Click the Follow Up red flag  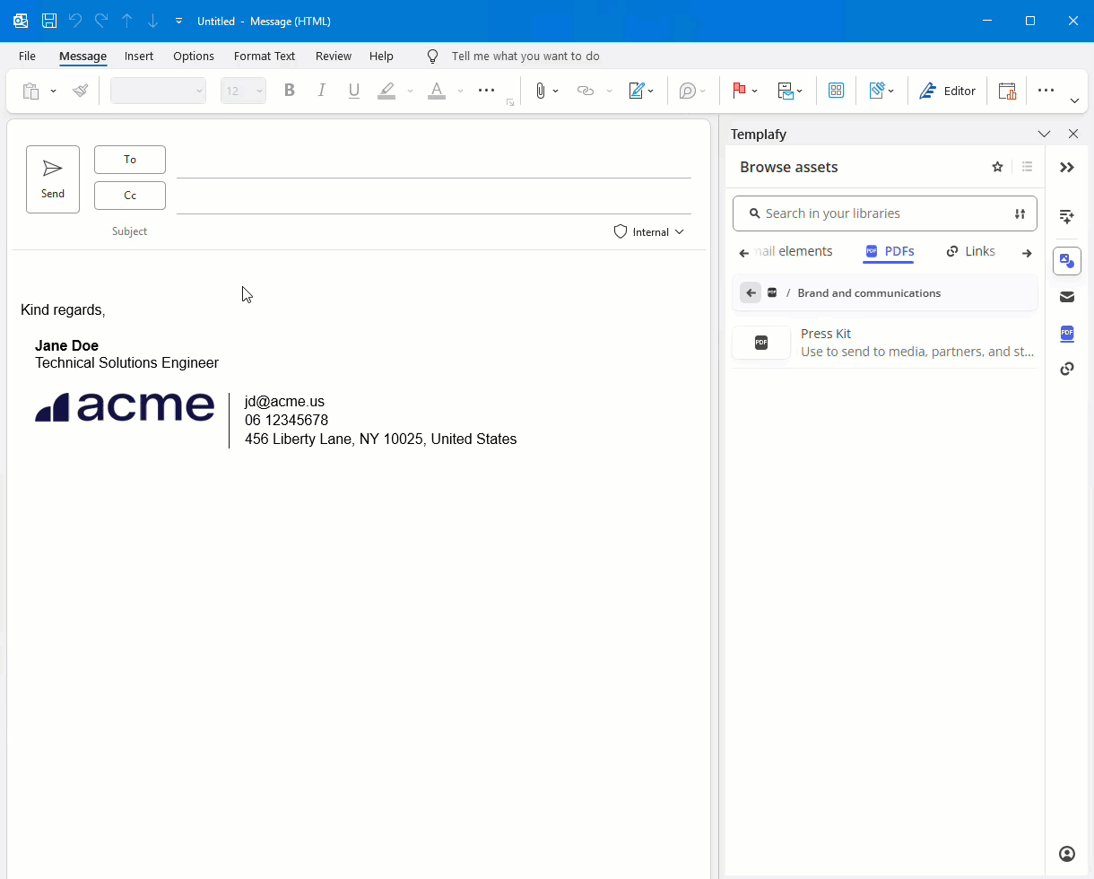740,91
